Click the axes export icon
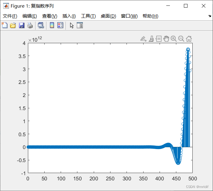213x191 pixels. [x=143, y=39]
